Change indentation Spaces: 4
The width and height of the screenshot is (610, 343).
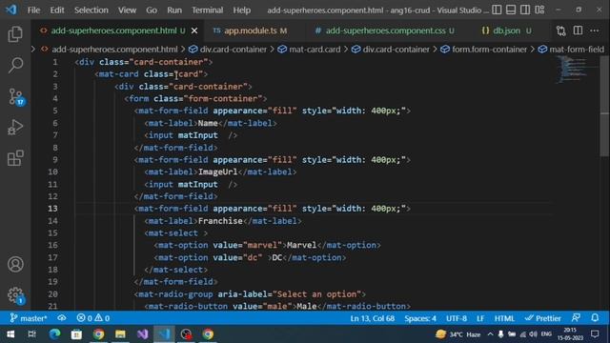tap(420, 318)
